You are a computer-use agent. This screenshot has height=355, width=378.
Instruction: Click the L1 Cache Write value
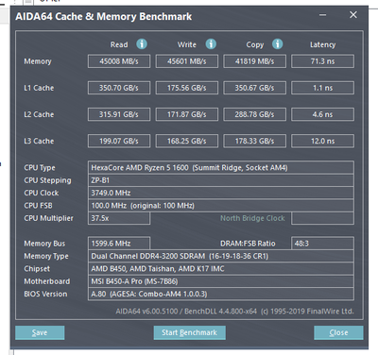coord(187,88)
